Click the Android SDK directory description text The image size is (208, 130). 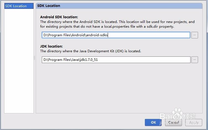117,22
